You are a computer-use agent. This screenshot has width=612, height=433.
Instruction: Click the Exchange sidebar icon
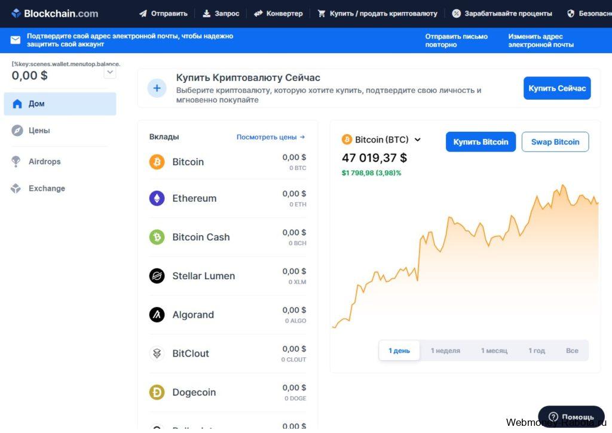[x=16, y=188]
